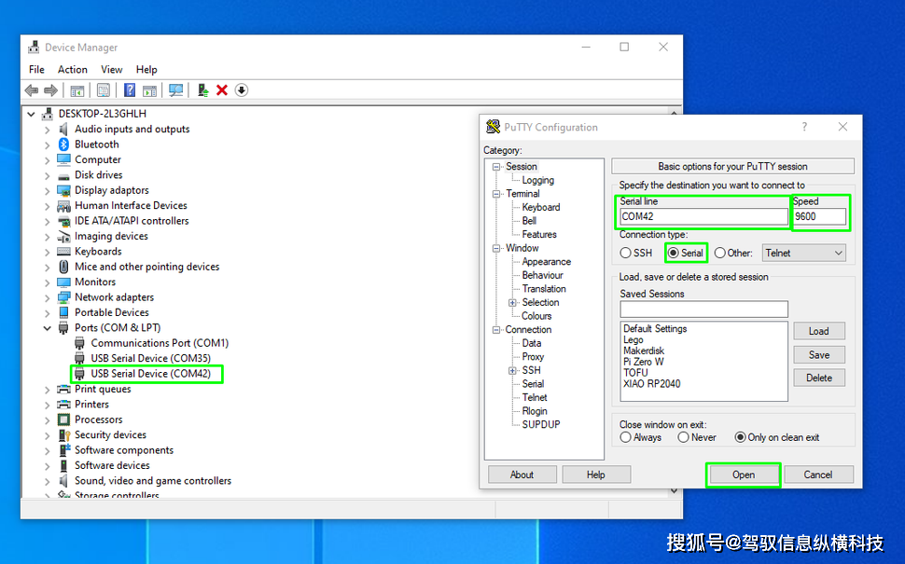
Task: Click the Back arrow in toolbar
Action: tap(32, 90)
